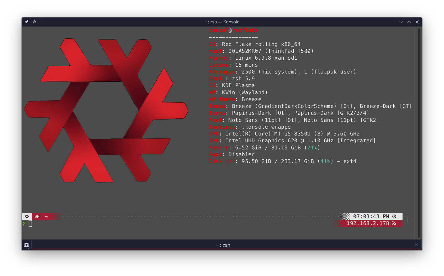This screenshot has width=444, height=276.
Task: Click the Shell value 'zsh 5.9'
Action: 243,79
